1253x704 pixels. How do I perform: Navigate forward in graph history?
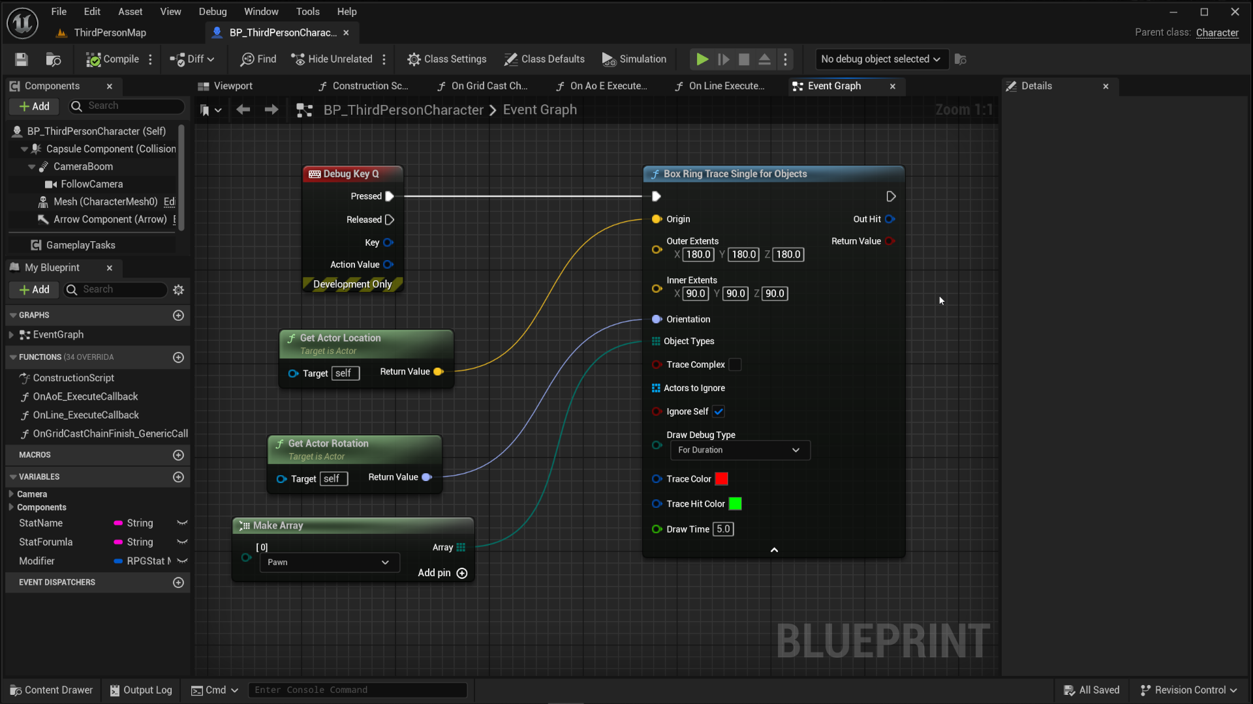[271, 110]
